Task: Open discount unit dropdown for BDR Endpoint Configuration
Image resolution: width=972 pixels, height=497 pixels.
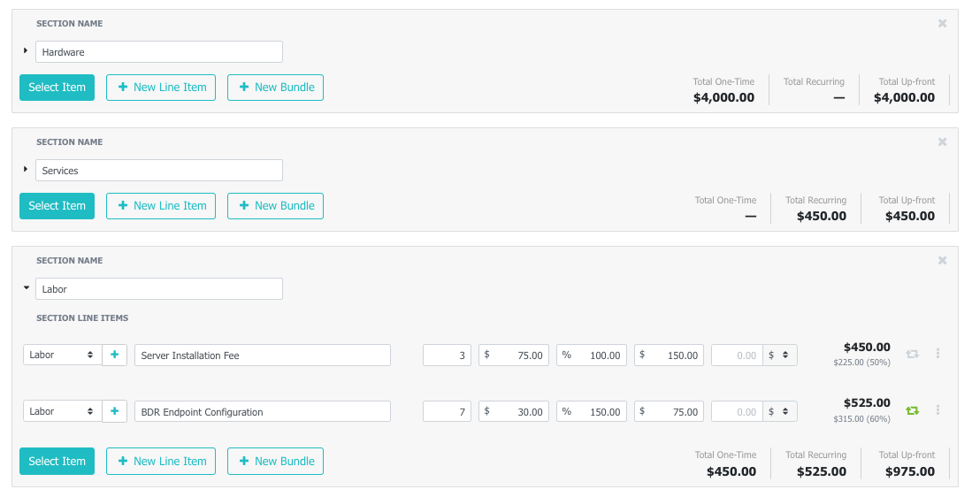Action: [x=780, y=411]
